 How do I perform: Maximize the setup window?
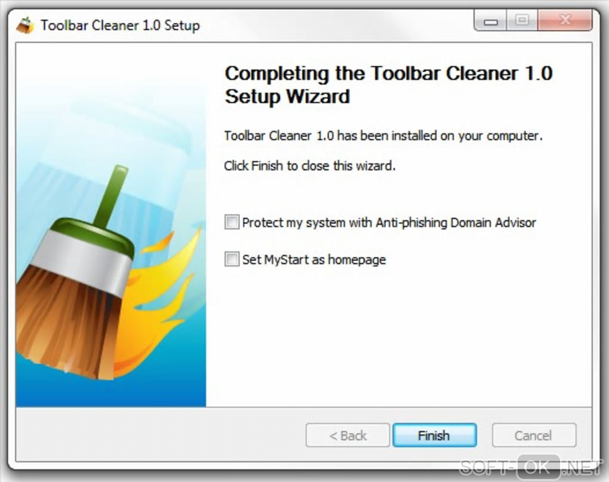[x=522, y=20]
